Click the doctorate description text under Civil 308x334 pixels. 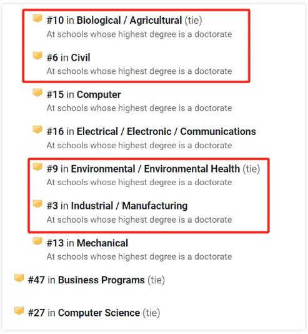(x=139, y=71)
